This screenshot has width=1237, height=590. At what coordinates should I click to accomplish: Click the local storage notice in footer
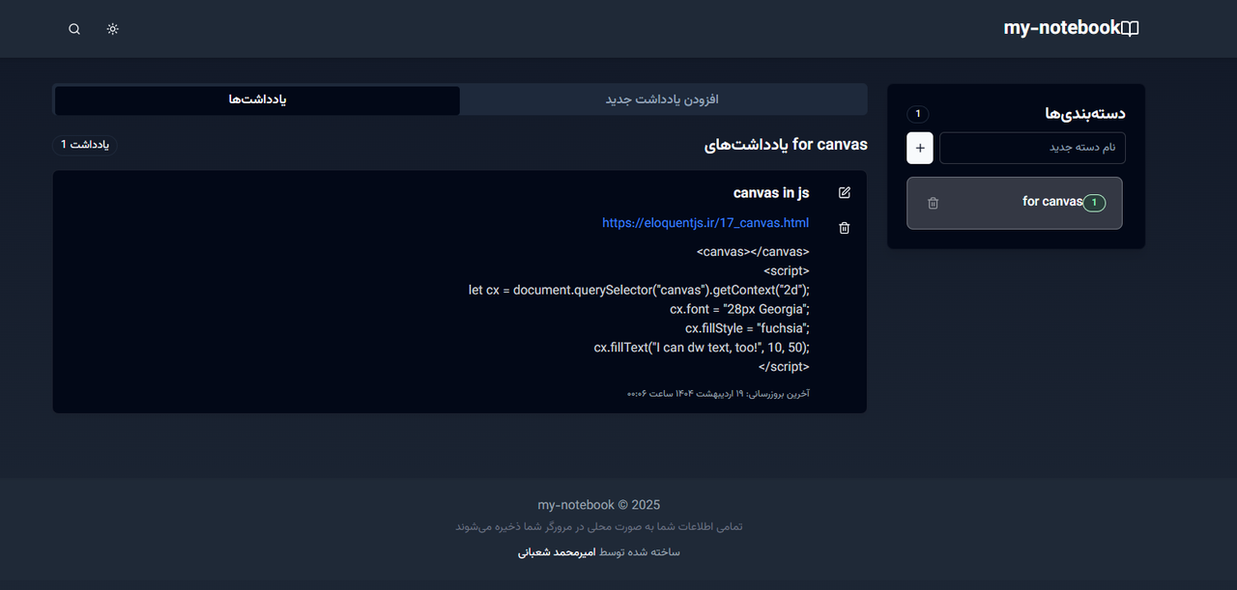pos(599,527)
